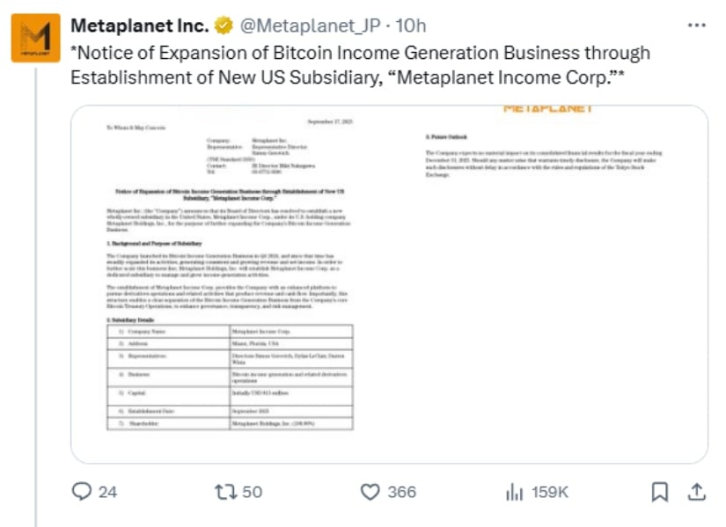Open the post text about Metaplanet Income Corp.
The width and height of the screenshot is (726, 527).
click(x=360, y=65)
